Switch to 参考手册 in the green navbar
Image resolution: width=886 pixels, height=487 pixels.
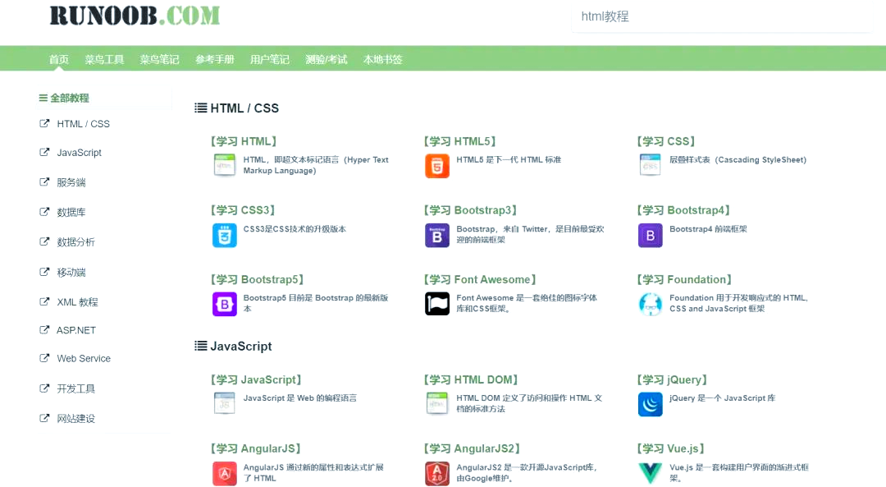[x=215, y=59]
